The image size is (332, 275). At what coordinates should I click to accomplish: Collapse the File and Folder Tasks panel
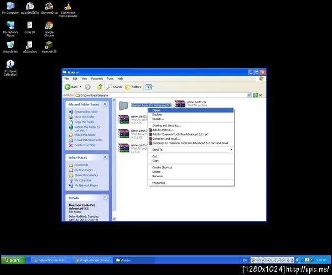(105, 104)
